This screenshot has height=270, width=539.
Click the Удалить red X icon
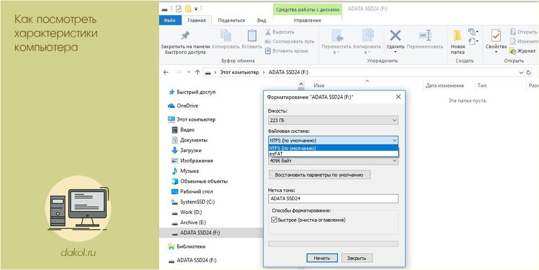pyautogui.click(x=396, y=35)
